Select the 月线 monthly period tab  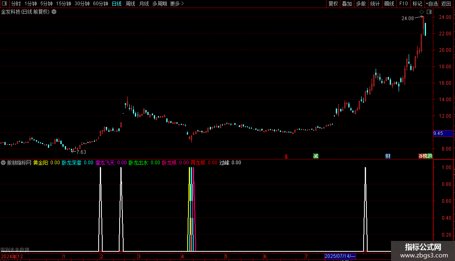(144, 4)
